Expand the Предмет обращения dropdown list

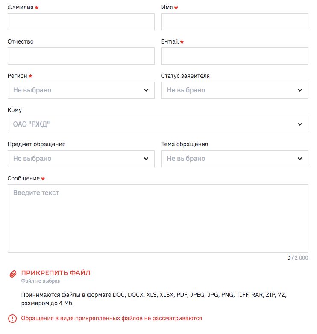81,159
